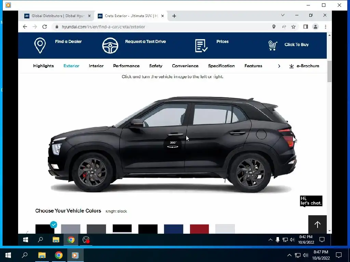
Task: Click the 360 degree rotate icon on car
Action: click(173, 144)
